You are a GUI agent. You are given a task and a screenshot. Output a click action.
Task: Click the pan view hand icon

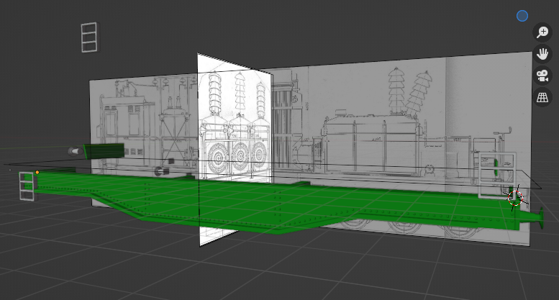[x=542, y=54]
